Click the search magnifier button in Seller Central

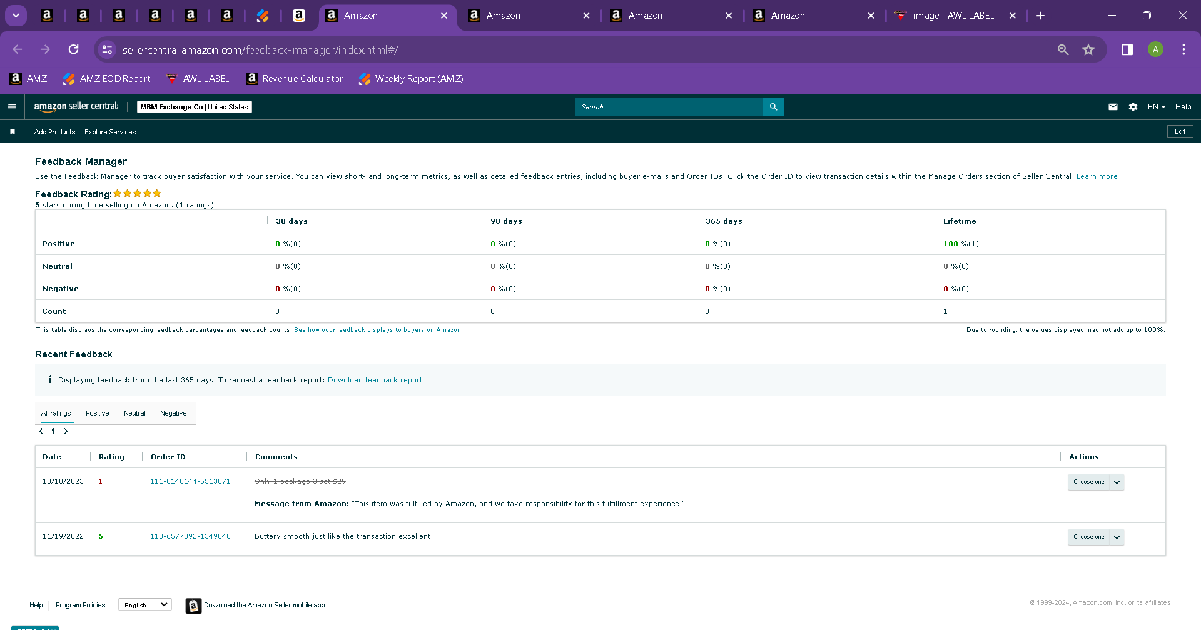click(774, 107)
